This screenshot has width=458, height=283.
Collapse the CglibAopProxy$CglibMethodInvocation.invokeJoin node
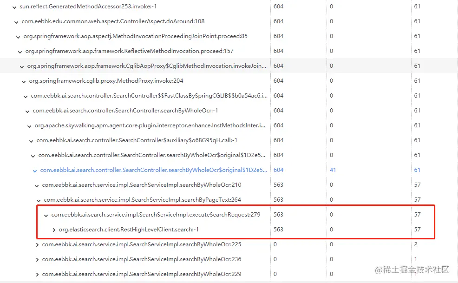point(22,66)
